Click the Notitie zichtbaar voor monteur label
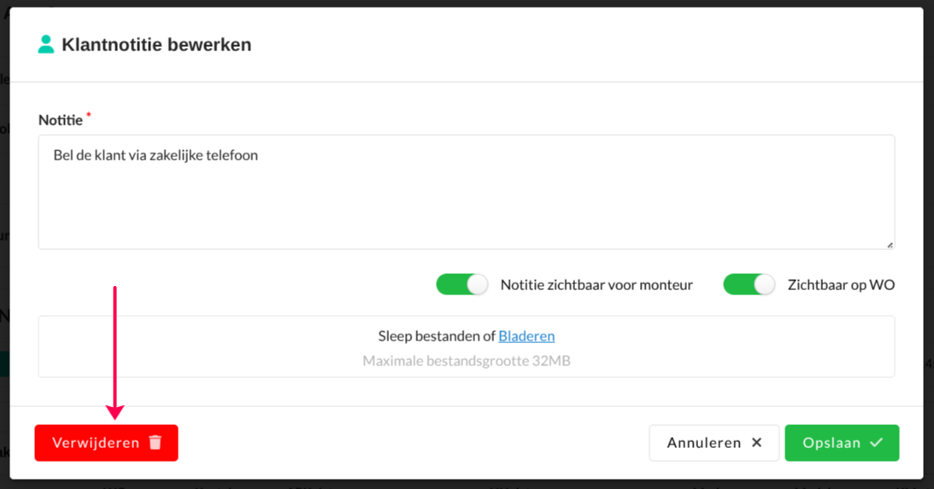Screen dimensions: 934x489 point(596,285)
